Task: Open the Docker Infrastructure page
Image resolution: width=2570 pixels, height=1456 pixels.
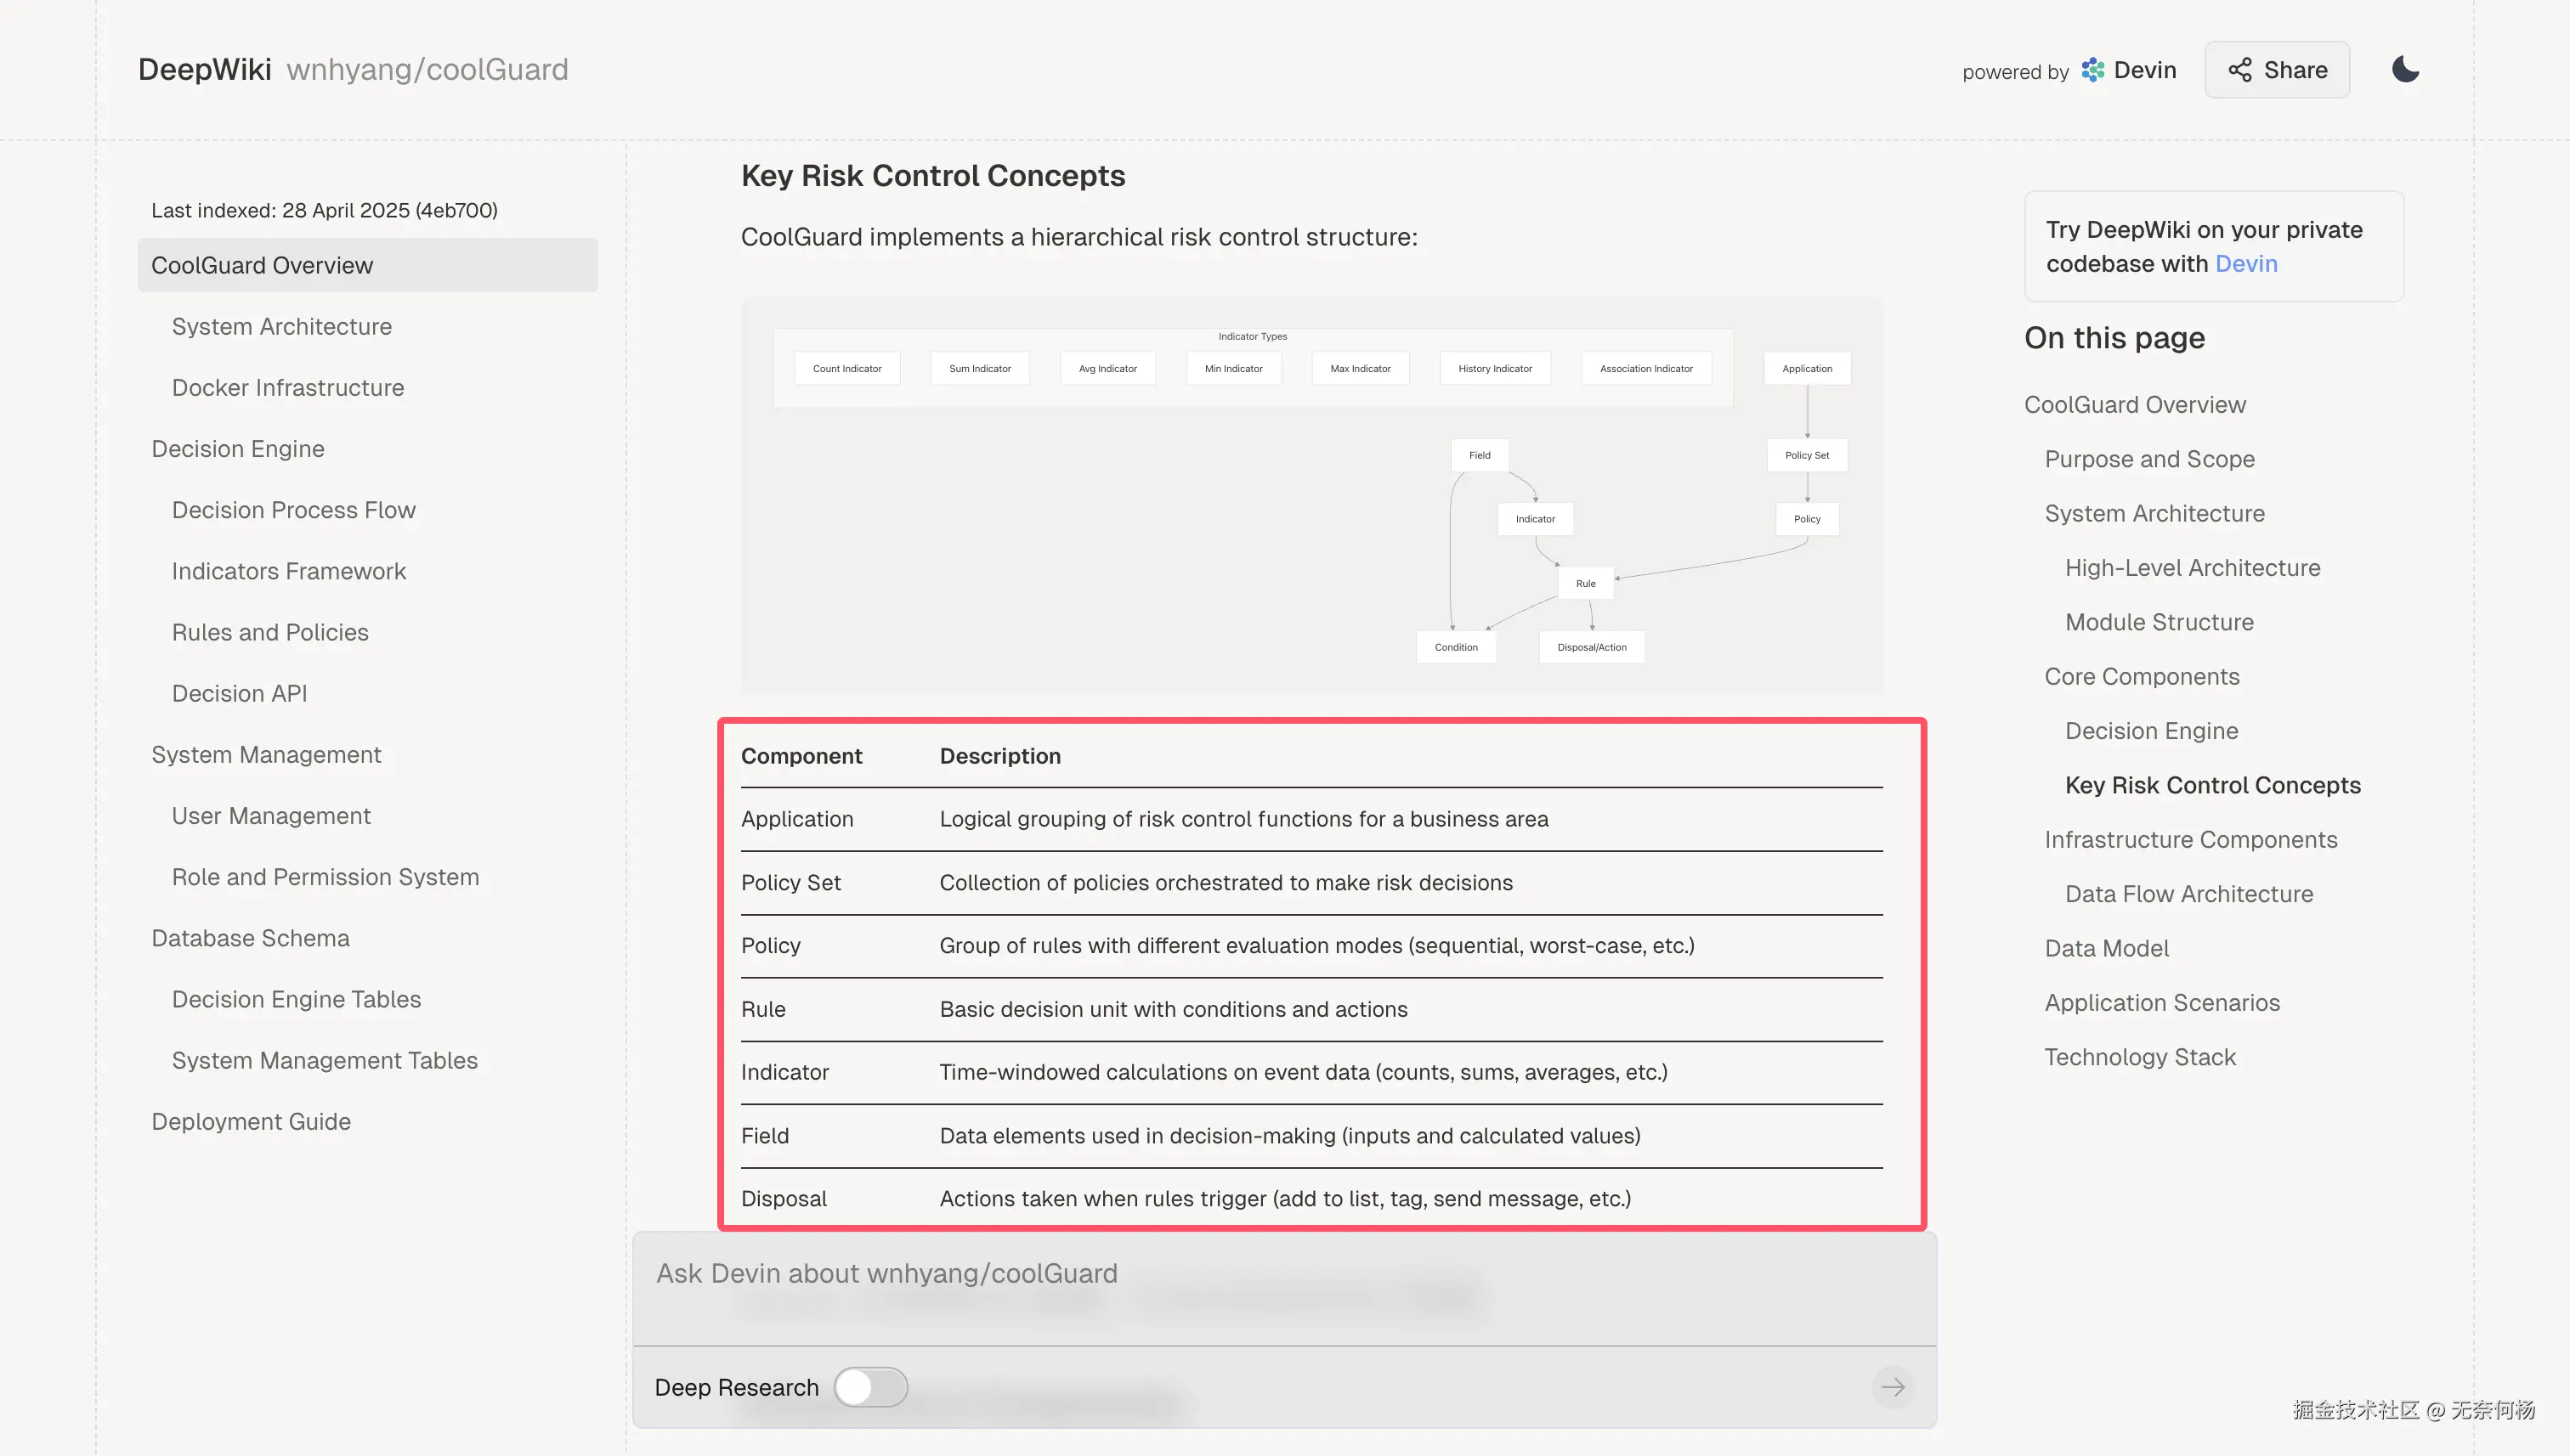Action: pyautogui.click(x=287, y=388)
